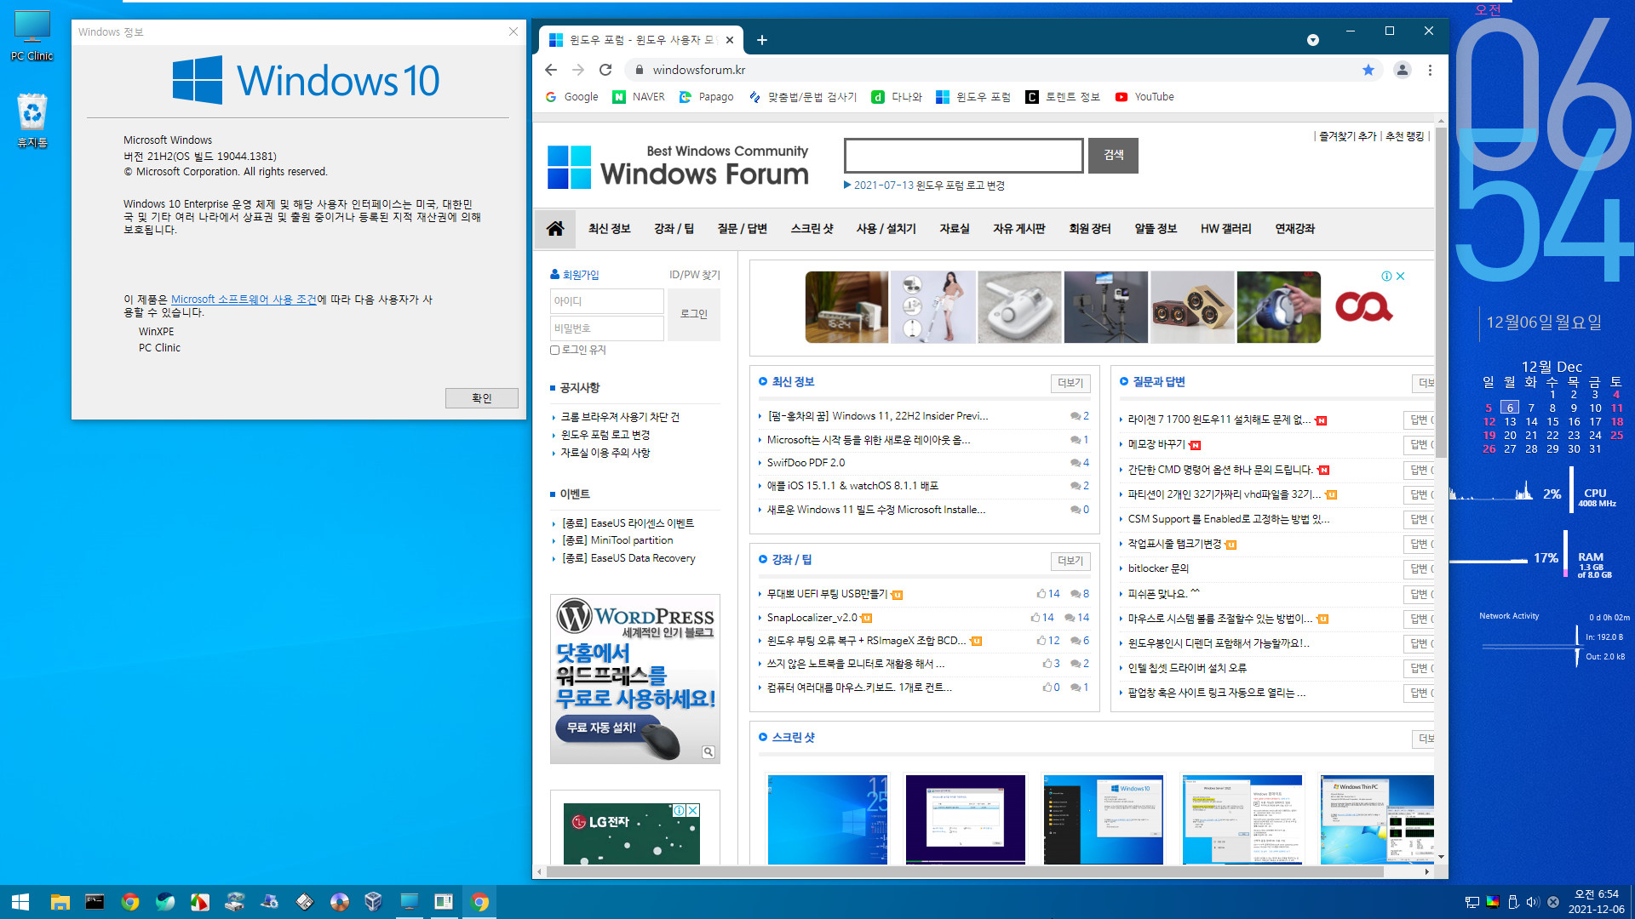1635x919 pixels.
Task: Go forward in Chrome browser
Action: (578, 70)
